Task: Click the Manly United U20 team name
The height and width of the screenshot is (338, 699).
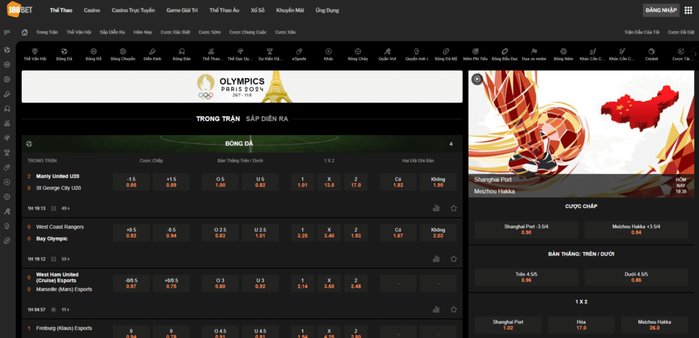Action: [x=57, y=176]
